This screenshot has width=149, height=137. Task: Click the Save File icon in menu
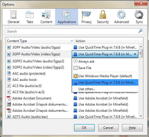tap(76, 68)
